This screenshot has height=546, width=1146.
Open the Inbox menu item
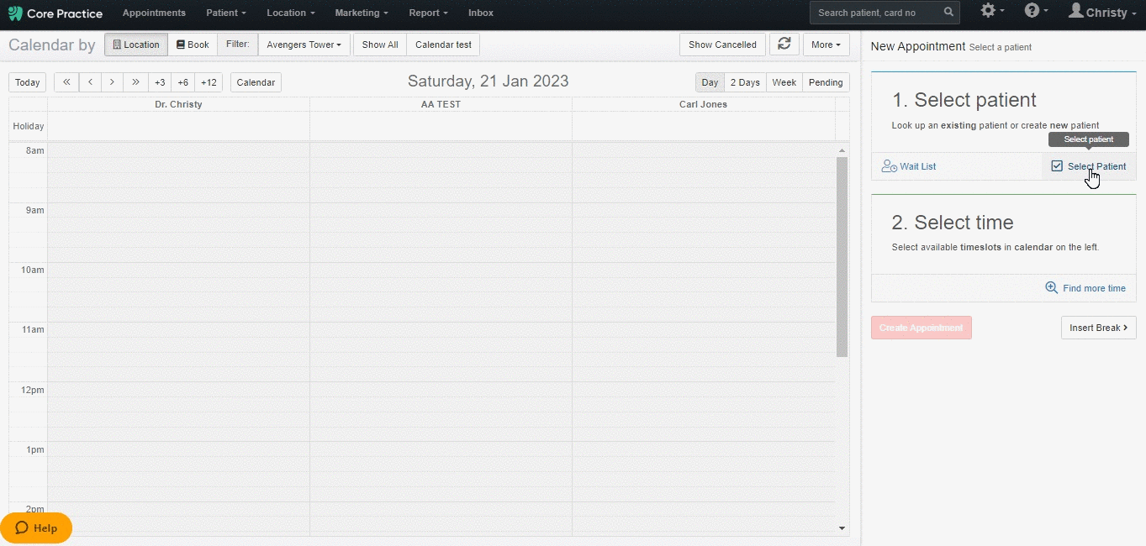pyautogui.click(x=481, y=13)
